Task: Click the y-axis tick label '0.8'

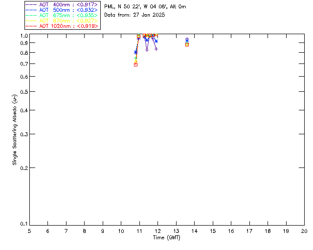Action: click(24, 53)
